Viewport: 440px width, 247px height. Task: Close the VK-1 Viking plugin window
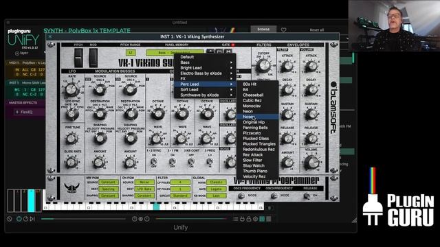pyautogui.click(x=50, y=36)
